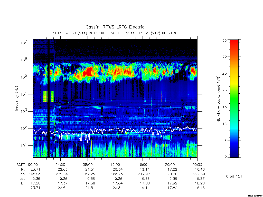The width and height of the screenshot is (263, 197).
Task: Click the Rs value 20.34 at 12:00
Action: [x=118, y=169]
